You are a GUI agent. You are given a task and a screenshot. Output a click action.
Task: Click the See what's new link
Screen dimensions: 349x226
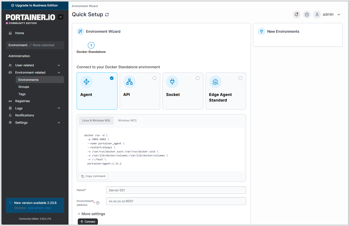click(x=39, y=208)
